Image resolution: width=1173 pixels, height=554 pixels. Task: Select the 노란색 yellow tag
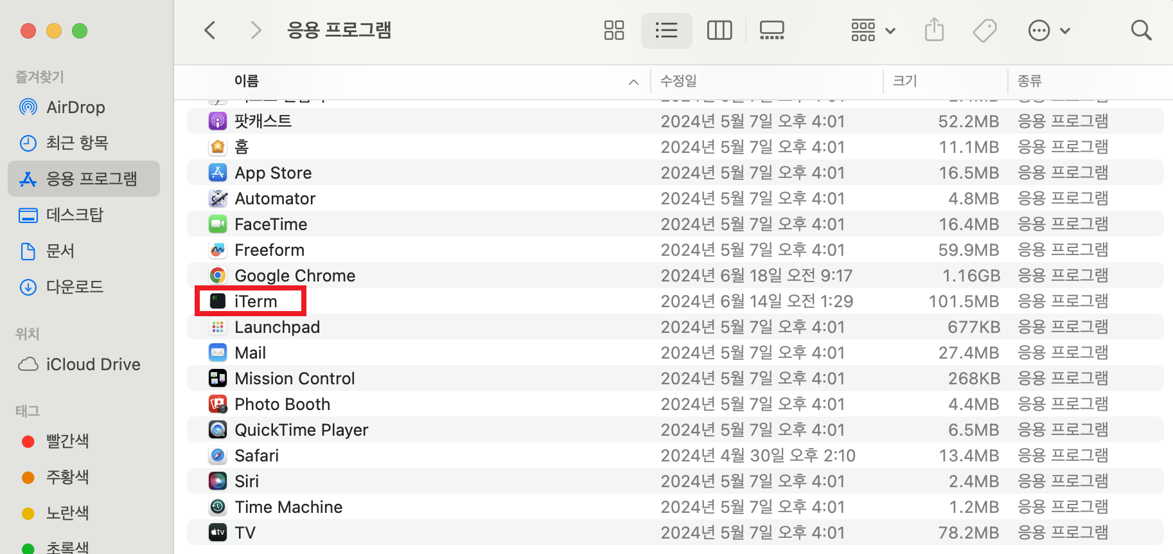pyautogui.click(x=84, y=513)
